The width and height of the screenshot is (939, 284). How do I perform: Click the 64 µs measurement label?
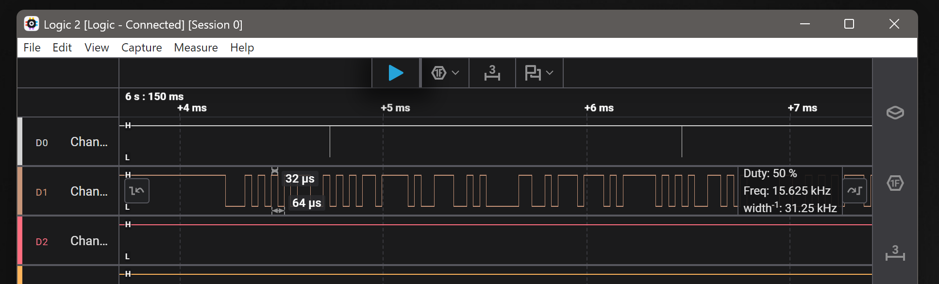306,203
